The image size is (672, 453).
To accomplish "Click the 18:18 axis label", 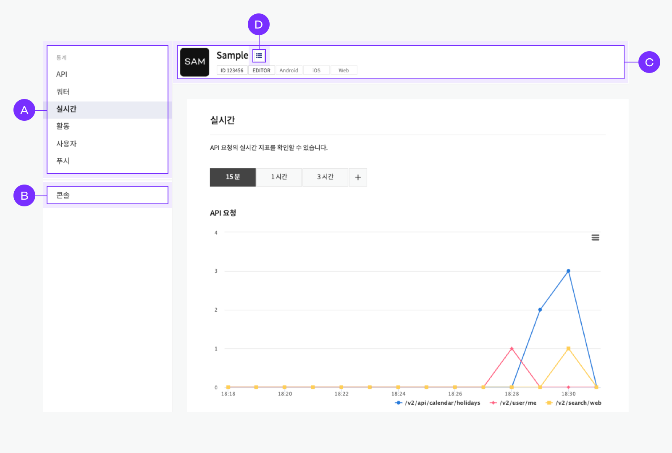I will pyautogui.click(x=228, y=394).
